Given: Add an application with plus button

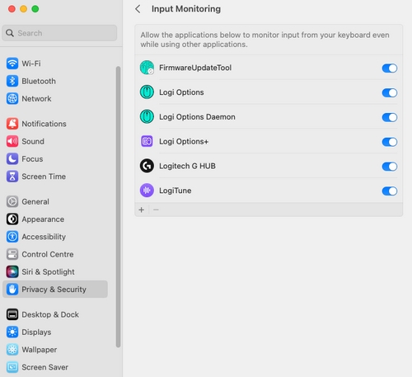Looking at the screenshot, I should coord(142,210).
